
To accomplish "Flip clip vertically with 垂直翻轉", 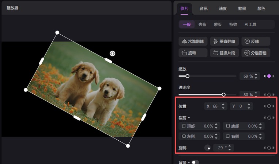I will 224,41.
